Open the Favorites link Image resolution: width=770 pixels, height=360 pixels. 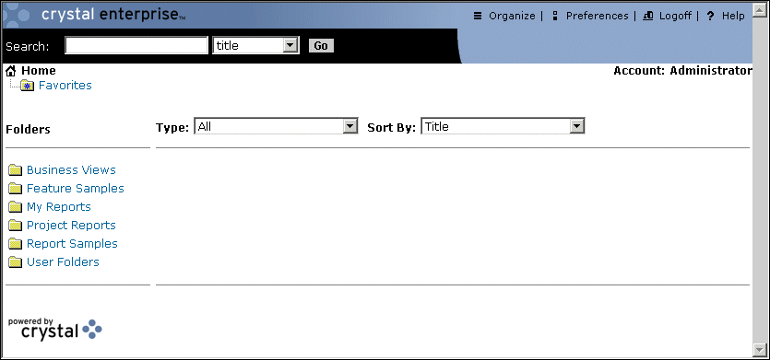coord(65,86)
